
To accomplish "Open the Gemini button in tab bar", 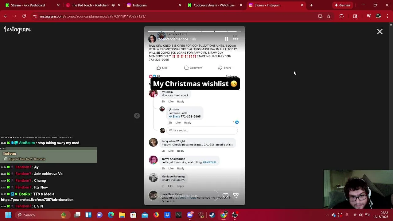I will coord(342,5).
